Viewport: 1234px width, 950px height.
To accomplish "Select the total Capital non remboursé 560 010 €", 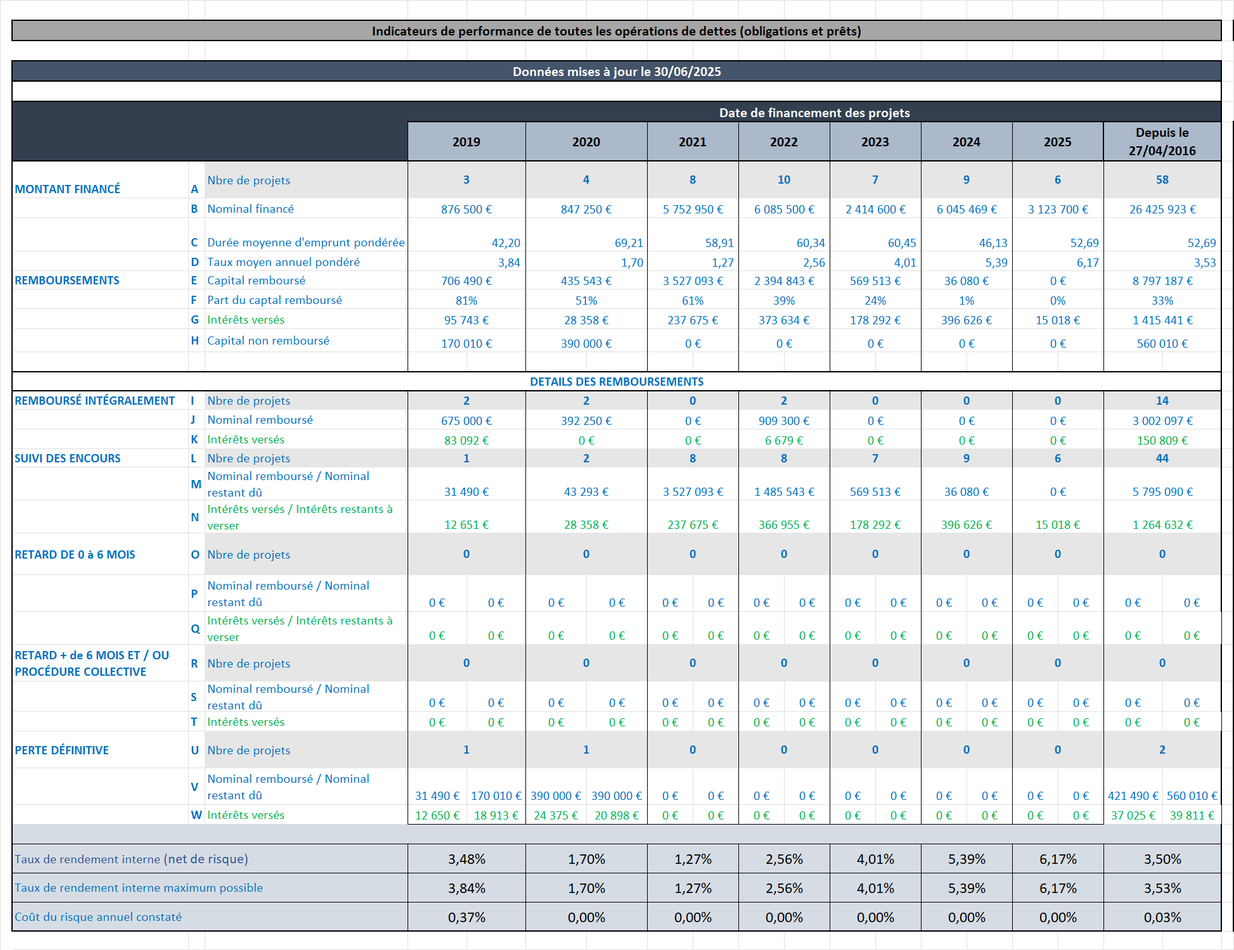I will click(x=1162, y=343).
